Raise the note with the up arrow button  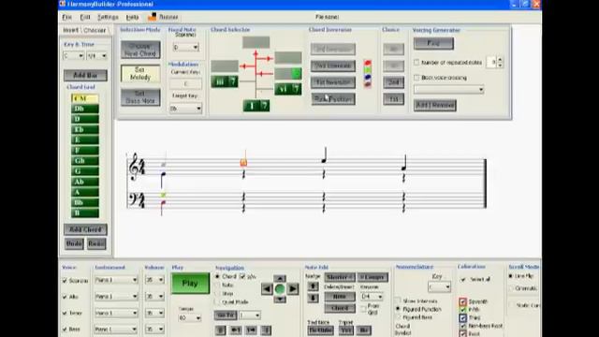coord(313,286)
